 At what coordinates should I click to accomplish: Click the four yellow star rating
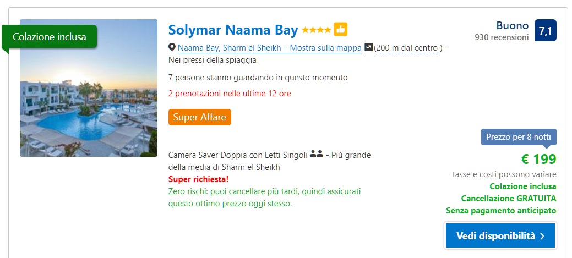316,30
